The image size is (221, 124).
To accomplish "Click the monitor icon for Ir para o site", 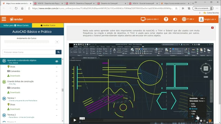I will 143,19.
